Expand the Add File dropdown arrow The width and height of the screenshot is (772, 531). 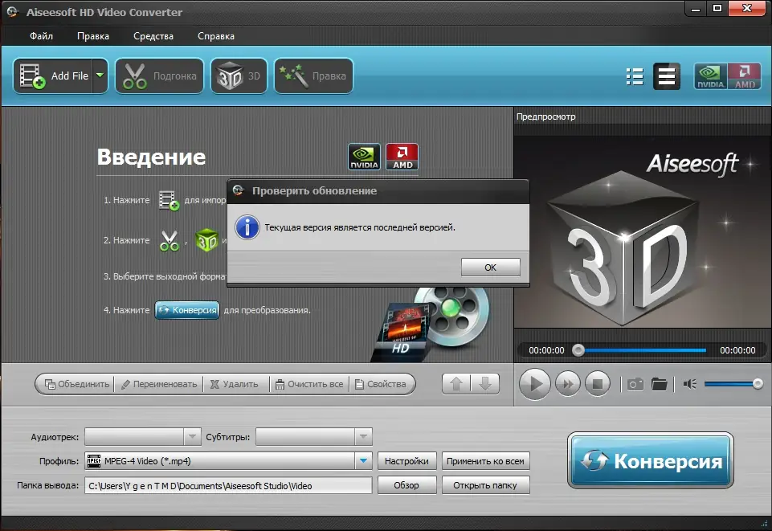[100, 76]
